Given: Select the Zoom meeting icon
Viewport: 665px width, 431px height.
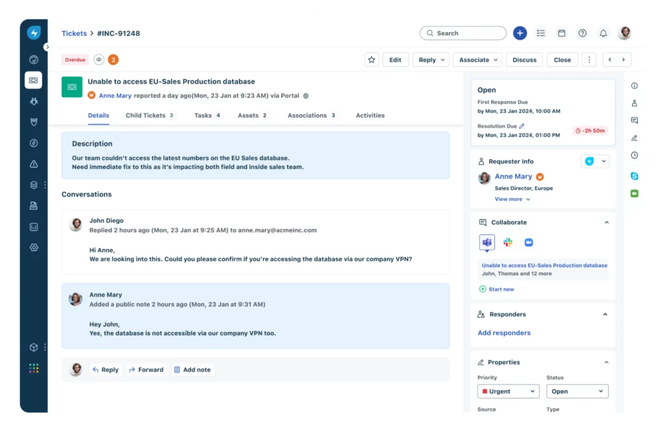Looking at the screenshot, I should [x=529, y=242].
